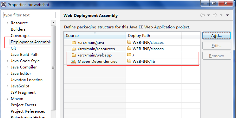Expand the Maven tree node
Image resolution: width=236 pixels, height=118 pixels.
point(7,99)
